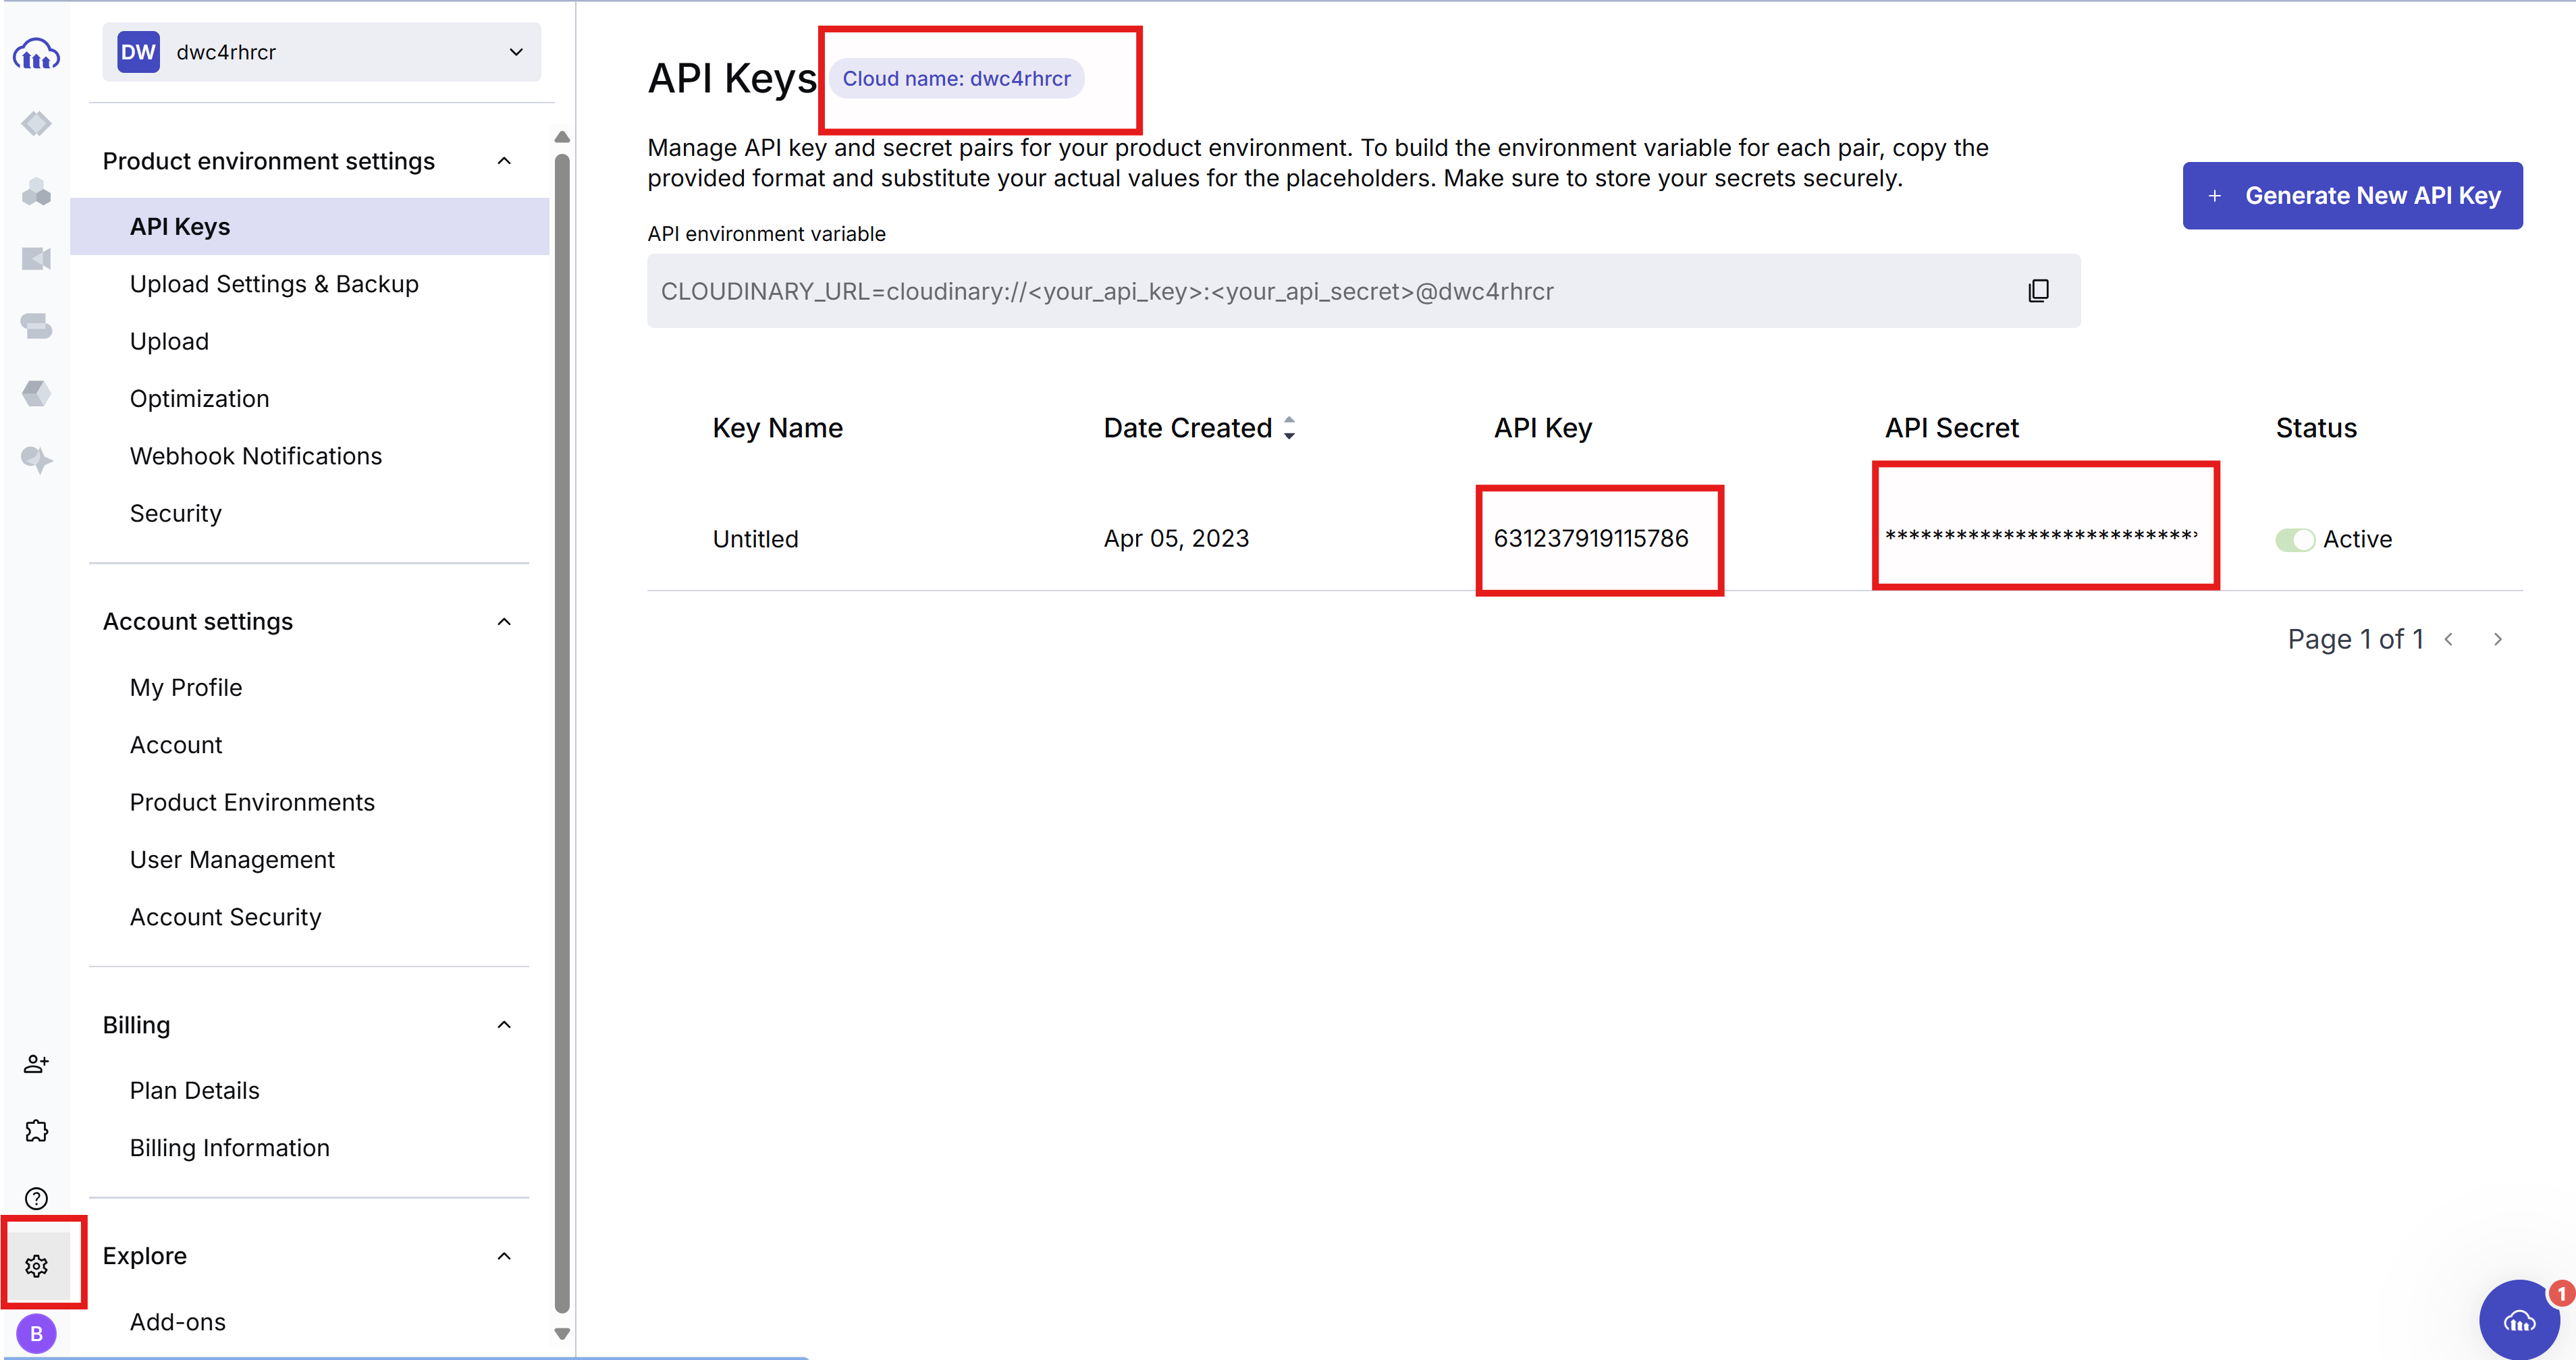Collapse the Explore section
This screenshot has width=2576, height=1360.
505,1256
